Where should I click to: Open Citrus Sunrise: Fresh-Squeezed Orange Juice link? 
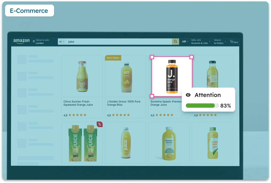coord(78,103)
